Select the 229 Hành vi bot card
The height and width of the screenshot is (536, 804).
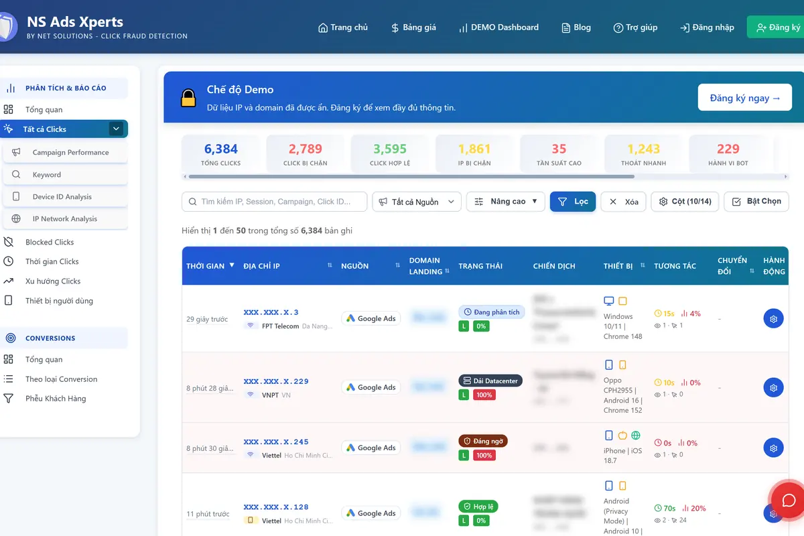click(x=728, y=153)
